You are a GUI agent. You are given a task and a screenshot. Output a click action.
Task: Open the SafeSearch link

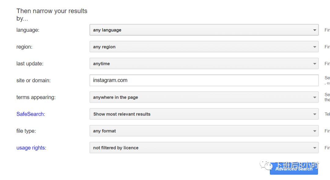point(30,114)
